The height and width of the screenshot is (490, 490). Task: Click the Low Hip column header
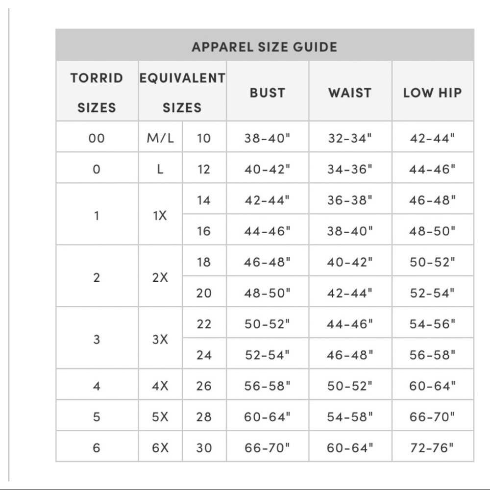(433, 92)
